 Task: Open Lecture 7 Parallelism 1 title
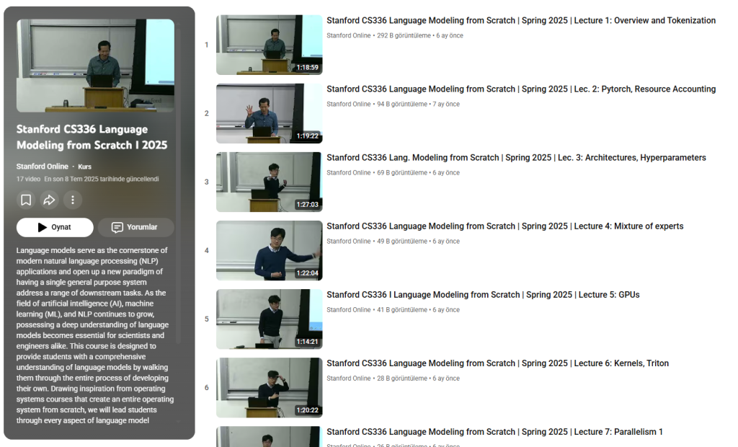click(x=494, y=432)
